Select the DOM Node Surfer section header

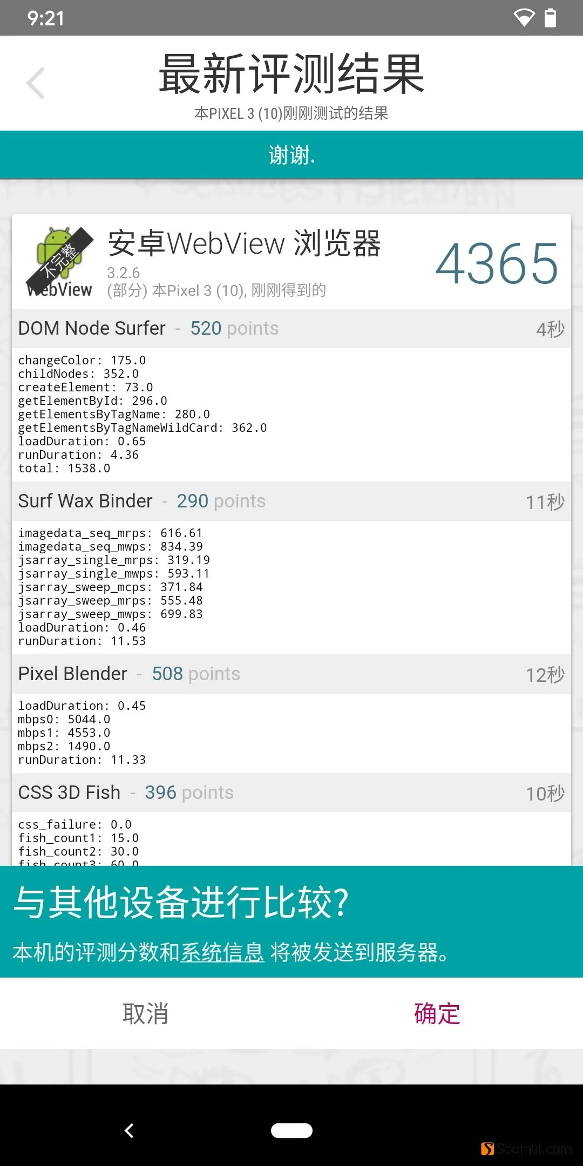[291, 328]
